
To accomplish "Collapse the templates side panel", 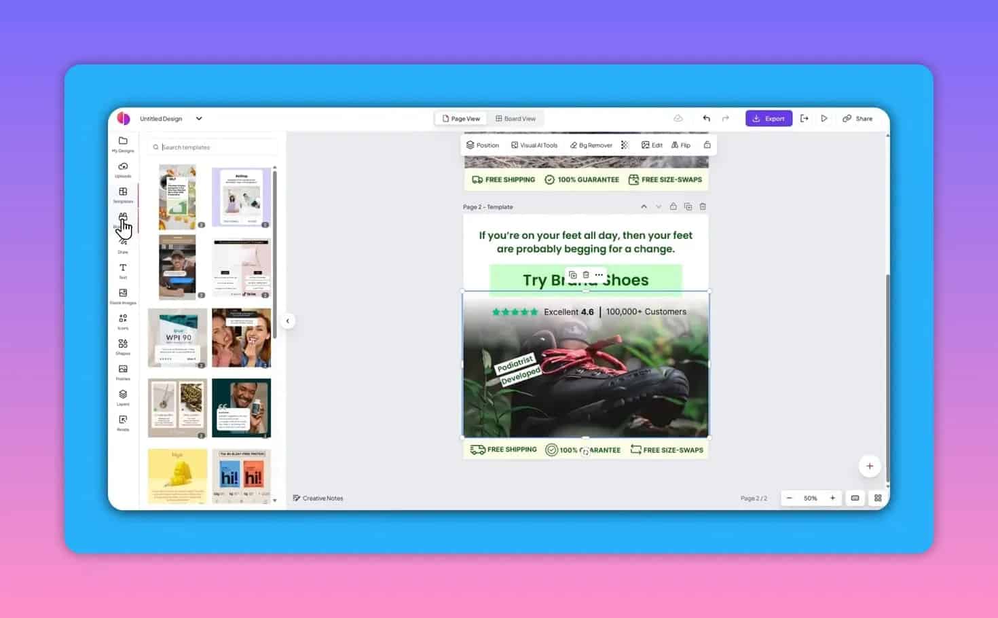I will pos(287,321).
